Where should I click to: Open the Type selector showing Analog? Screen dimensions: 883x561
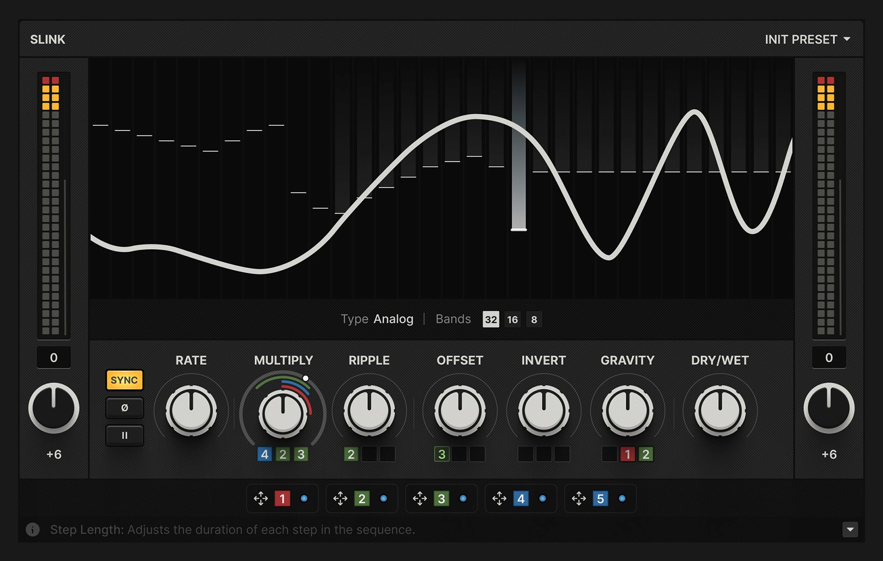click(x=392, y=319)
